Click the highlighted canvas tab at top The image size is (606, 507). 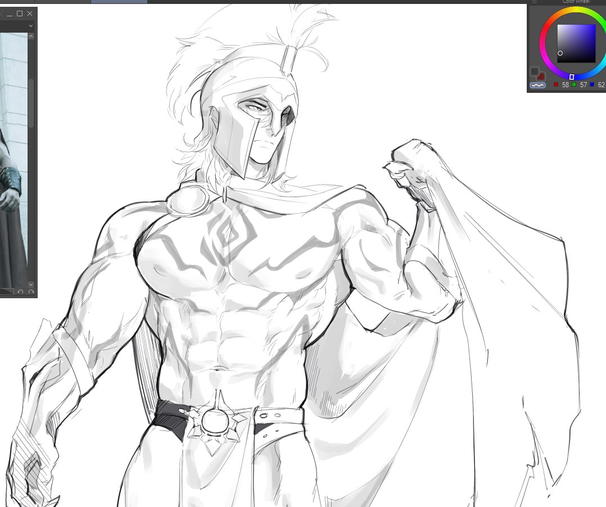click(119, 2)
